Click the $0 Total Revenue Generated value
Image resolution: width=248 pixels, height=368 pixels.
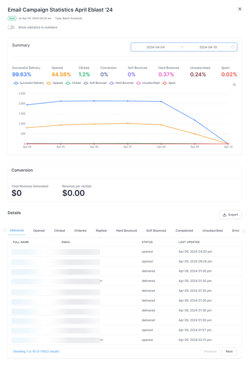tap(17, 193)
